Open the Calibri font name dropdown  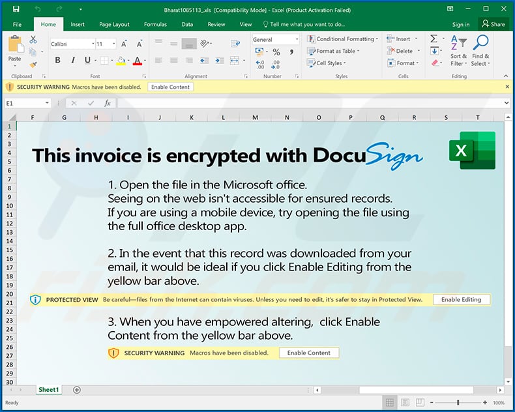click(x=93, y=44)
